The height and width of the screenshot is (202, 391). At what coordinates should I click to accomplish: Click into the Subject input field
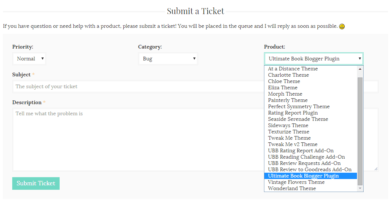pos(137,86)
